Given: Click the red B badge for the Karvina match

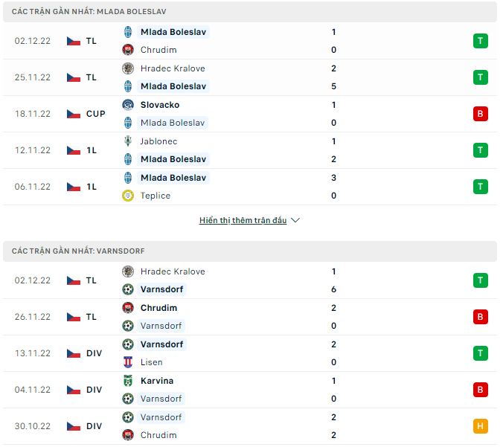Looking at the screenshot, I should click(x=480, y=390).
